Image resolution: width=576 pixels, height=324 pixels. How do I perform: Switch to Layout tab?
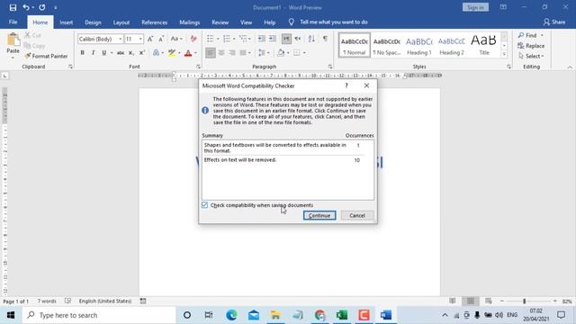(x=121, y=22)
